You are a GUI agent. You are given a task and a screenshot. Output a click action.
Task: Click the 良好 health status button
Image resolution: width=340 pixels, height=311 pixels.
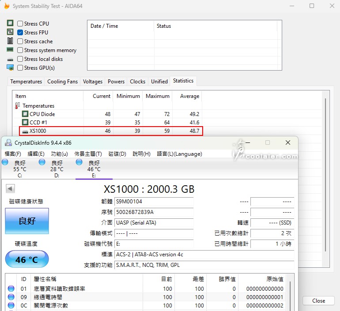click(27, 221)
